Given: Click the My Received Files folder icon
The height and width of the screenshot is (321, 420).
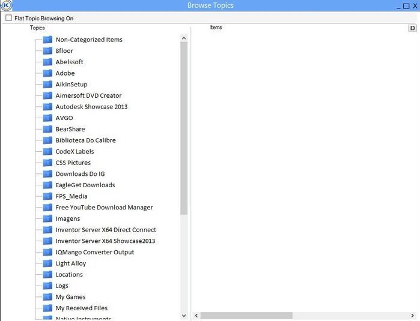Looking at the screenshot, I should (x=47, y=308).
